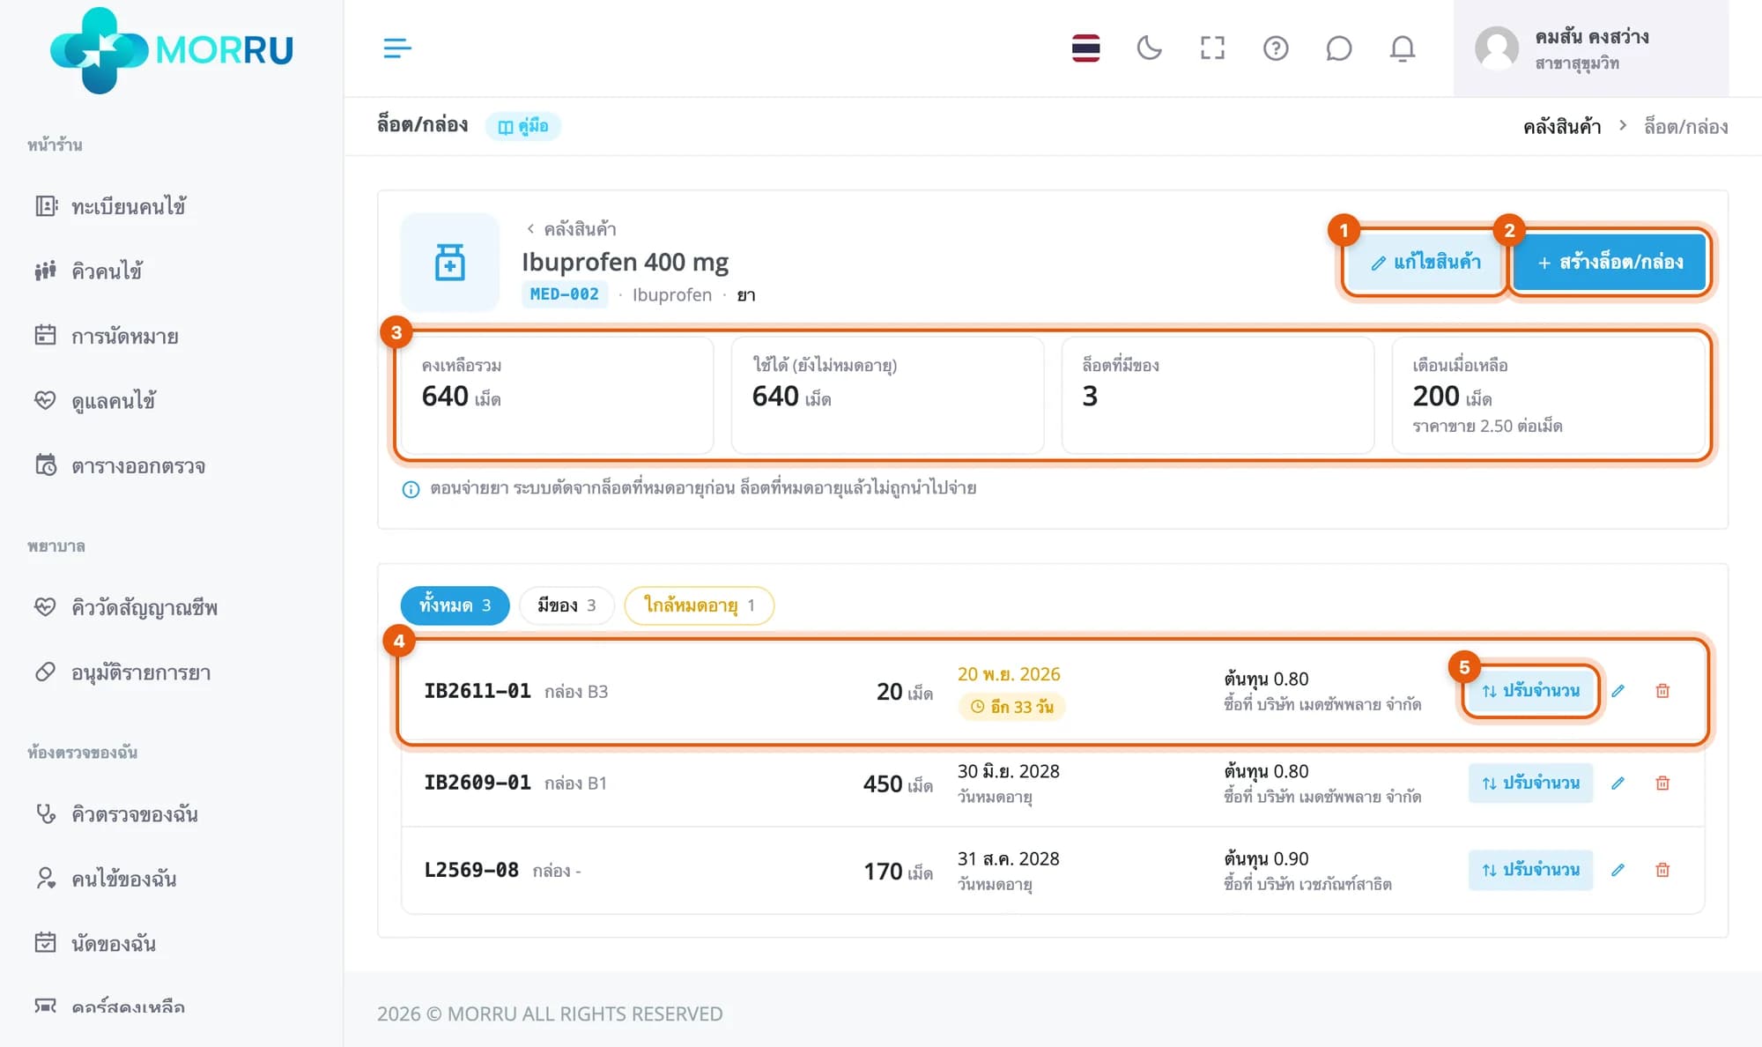1762x1047 pixels.
Task: Click the แก้ไขสินค้า edit product button
Action: point(1425,262)
